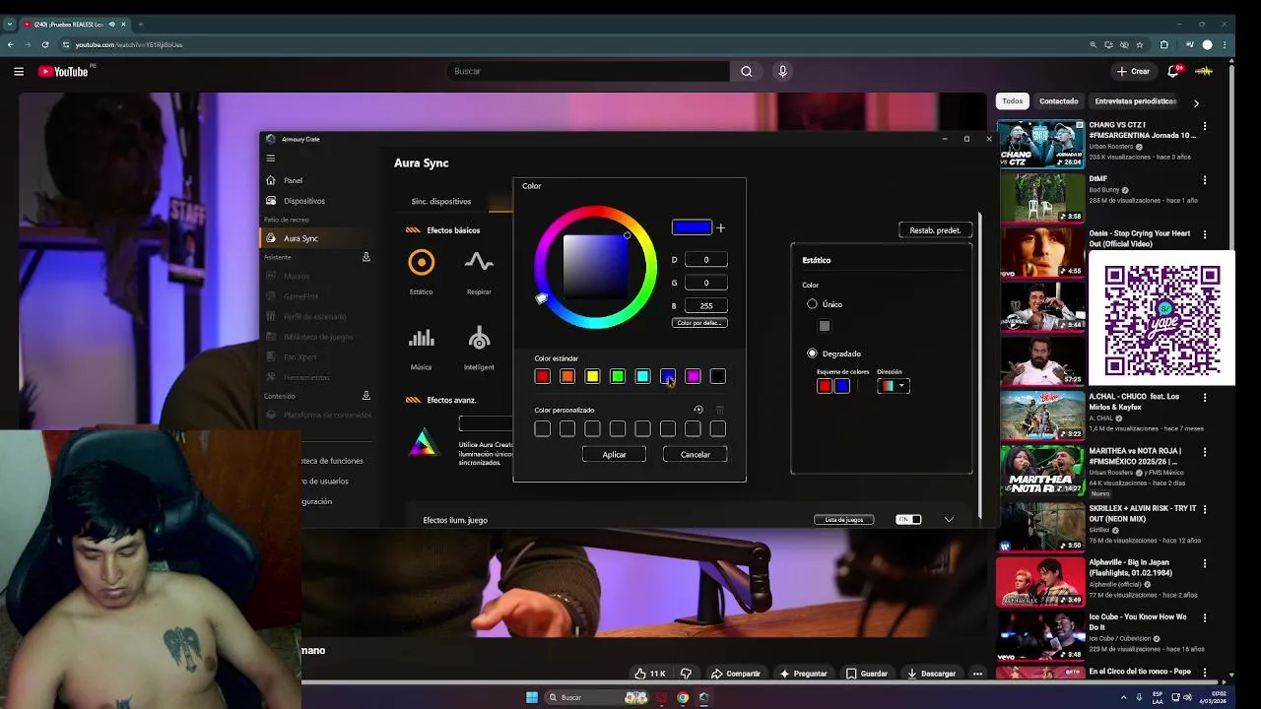This screenshot has height=709, width=1261.
Task: Choose the cyan standard color swatch
Action: (642, 376)
